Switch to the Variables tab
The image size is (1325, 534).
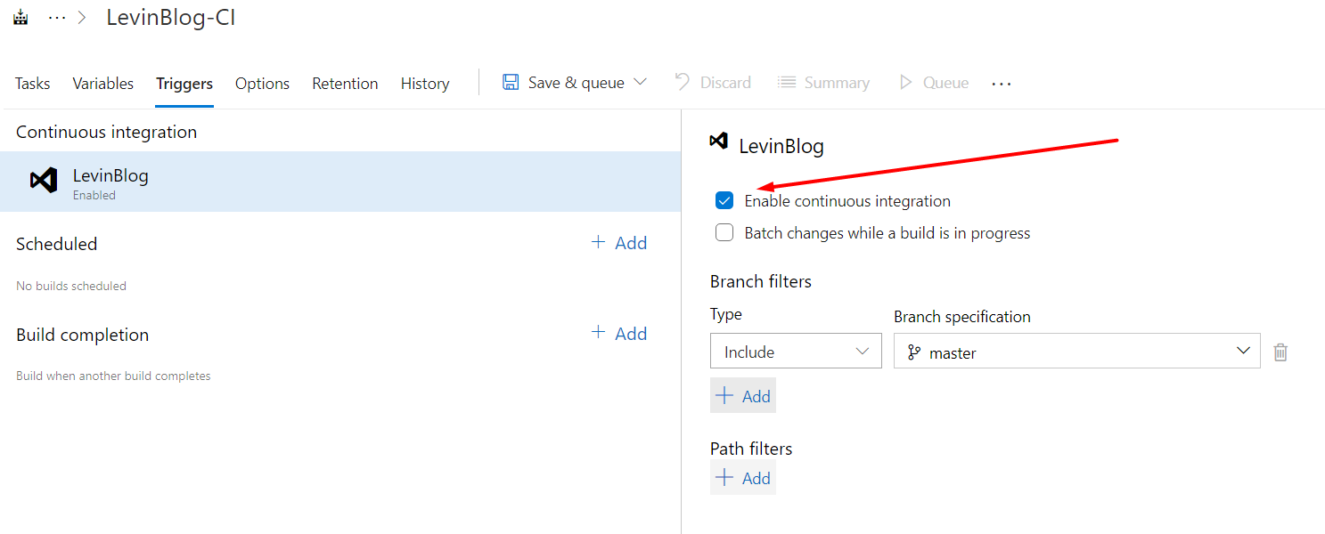[x=103, y=84]
